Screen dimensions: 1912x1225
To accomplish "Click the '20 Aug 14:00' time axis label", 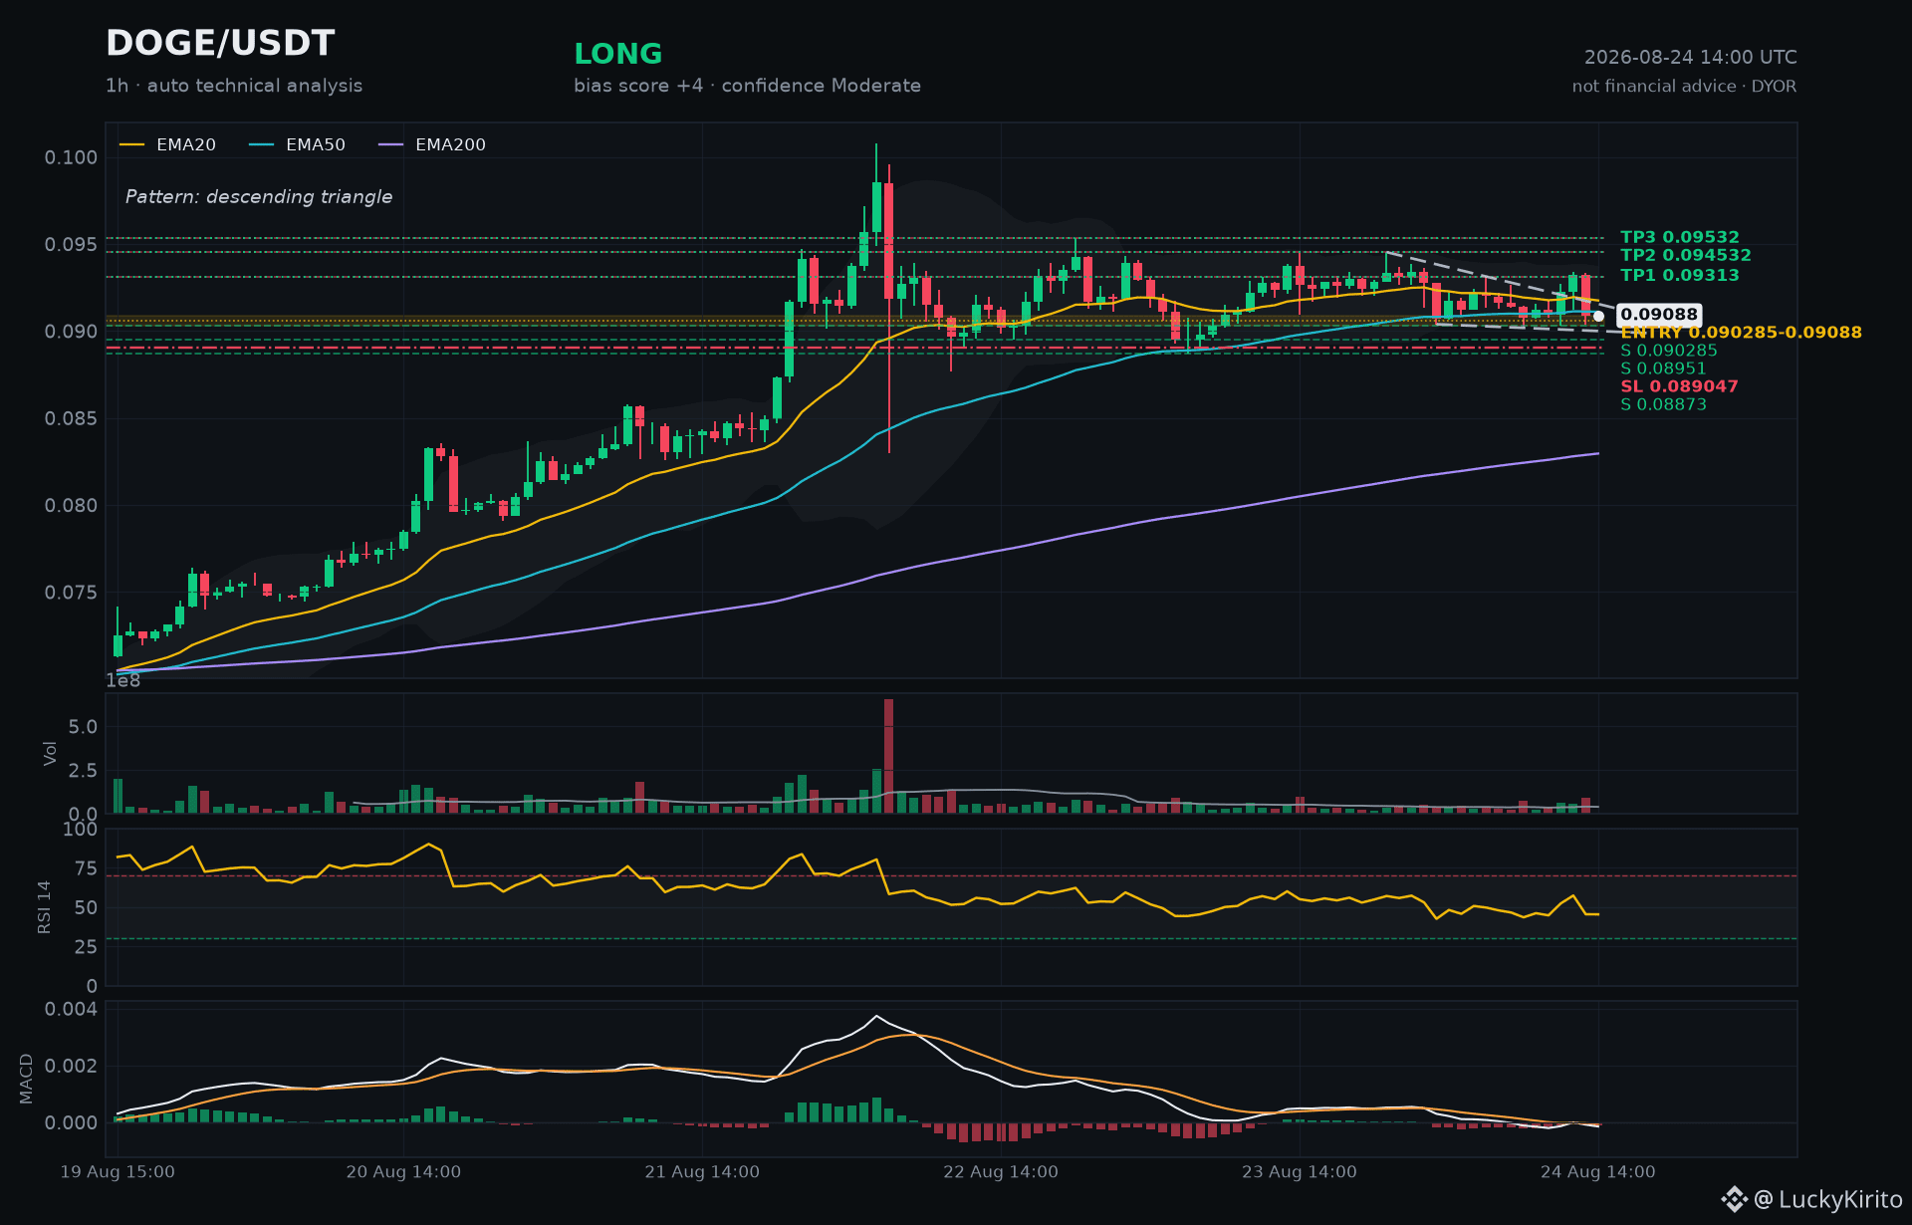I will coord(403,1172).
